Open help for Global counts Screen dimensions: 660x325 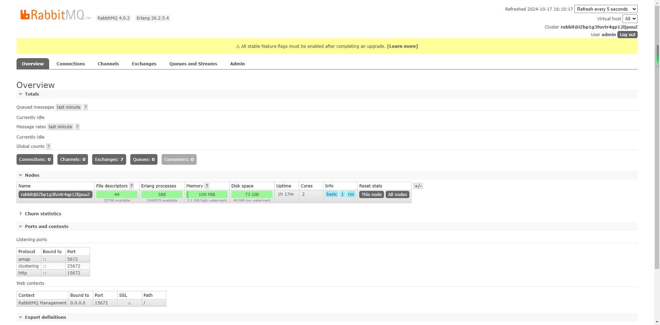click(48, 147)
